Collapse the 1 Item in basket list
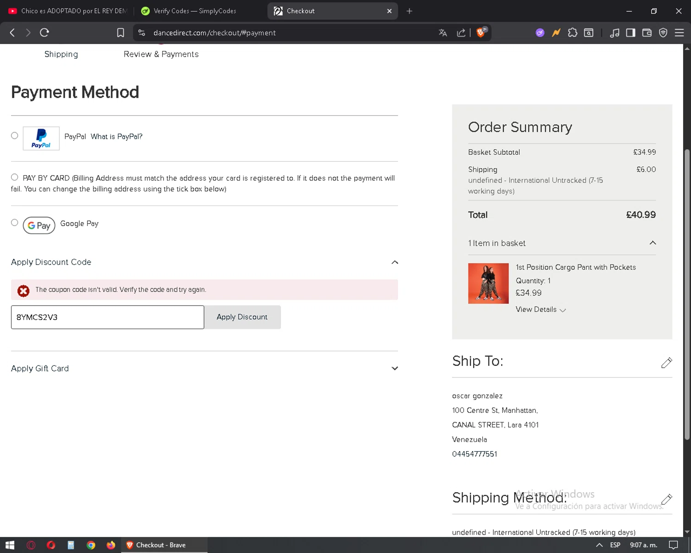 pos(652,243)
